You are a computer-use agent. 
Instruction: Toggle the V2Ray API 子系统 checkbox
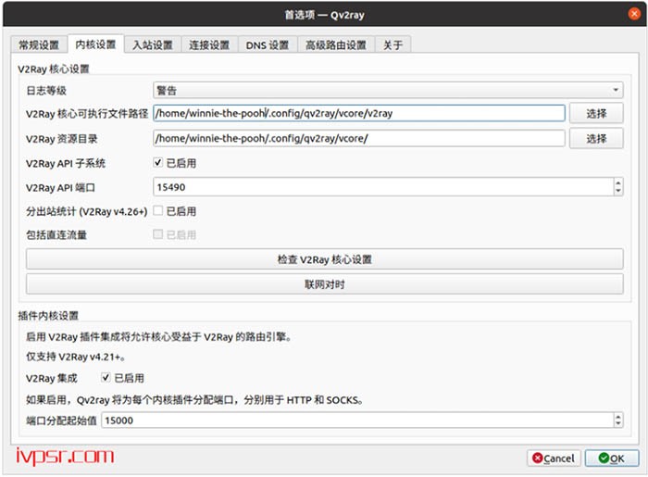click(x=158, y=163)
